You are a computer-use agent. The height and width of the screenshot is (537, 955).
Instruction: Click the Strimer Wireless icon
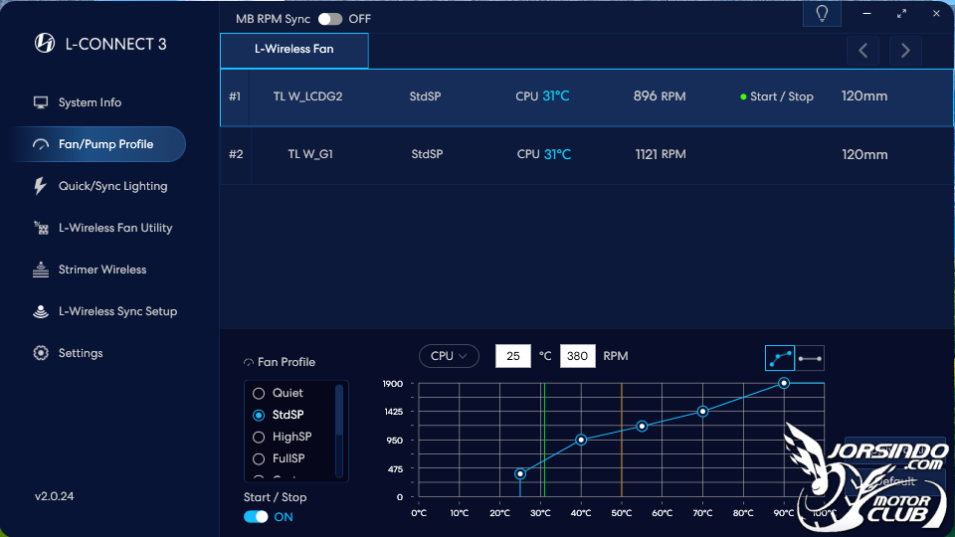[x=41, y=269]
